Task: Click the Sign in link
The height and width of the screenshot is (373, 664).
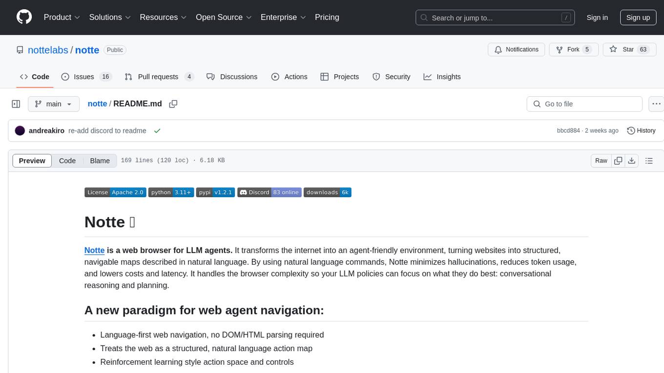Action: 597,18
